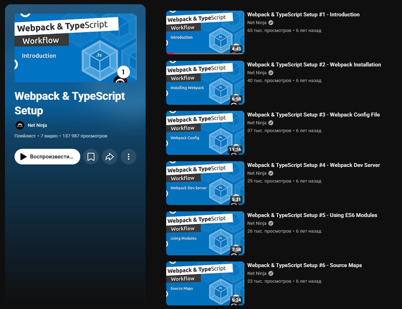Click the 5:24 duration badge
Screen dimensions: 402x309
click(x=237, y=300)
